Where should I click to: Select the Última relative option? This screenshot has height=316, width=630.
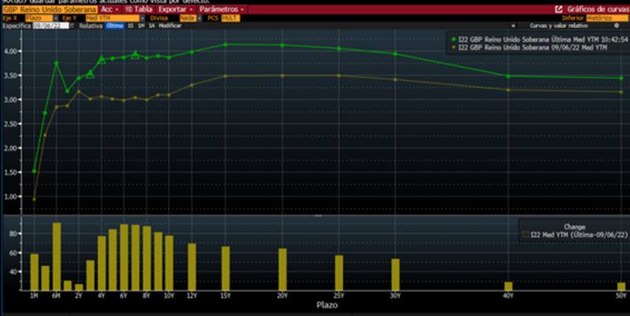click(x=115, y=25)
